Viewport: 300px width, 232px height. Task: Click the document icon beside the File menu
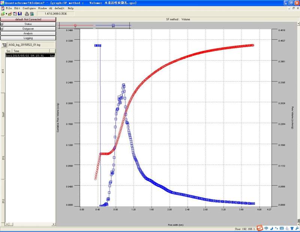[x=3, y=8]
